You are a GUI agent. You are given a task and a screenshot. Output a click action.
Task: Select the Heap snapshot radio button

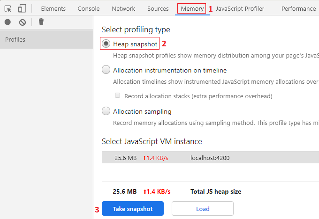106,44
